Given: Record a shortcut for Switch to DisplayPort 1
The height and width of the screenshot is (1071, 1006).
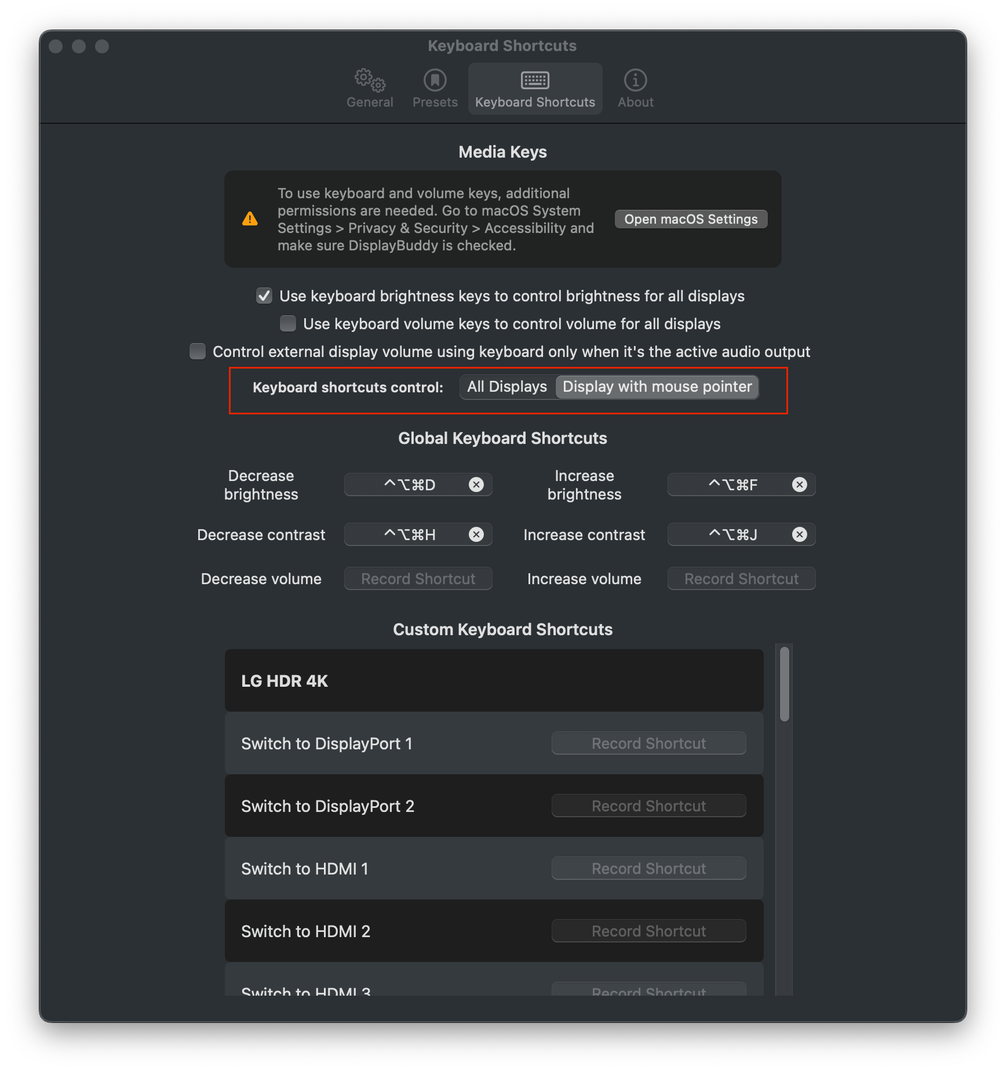Looking at the screenshot, I should click(x=648, y=742).
